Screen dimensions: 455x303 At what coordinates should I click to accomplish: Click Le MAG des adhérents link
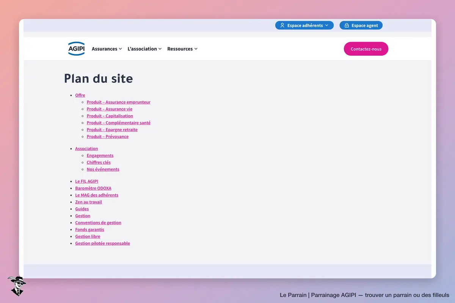tap(97, 195)
